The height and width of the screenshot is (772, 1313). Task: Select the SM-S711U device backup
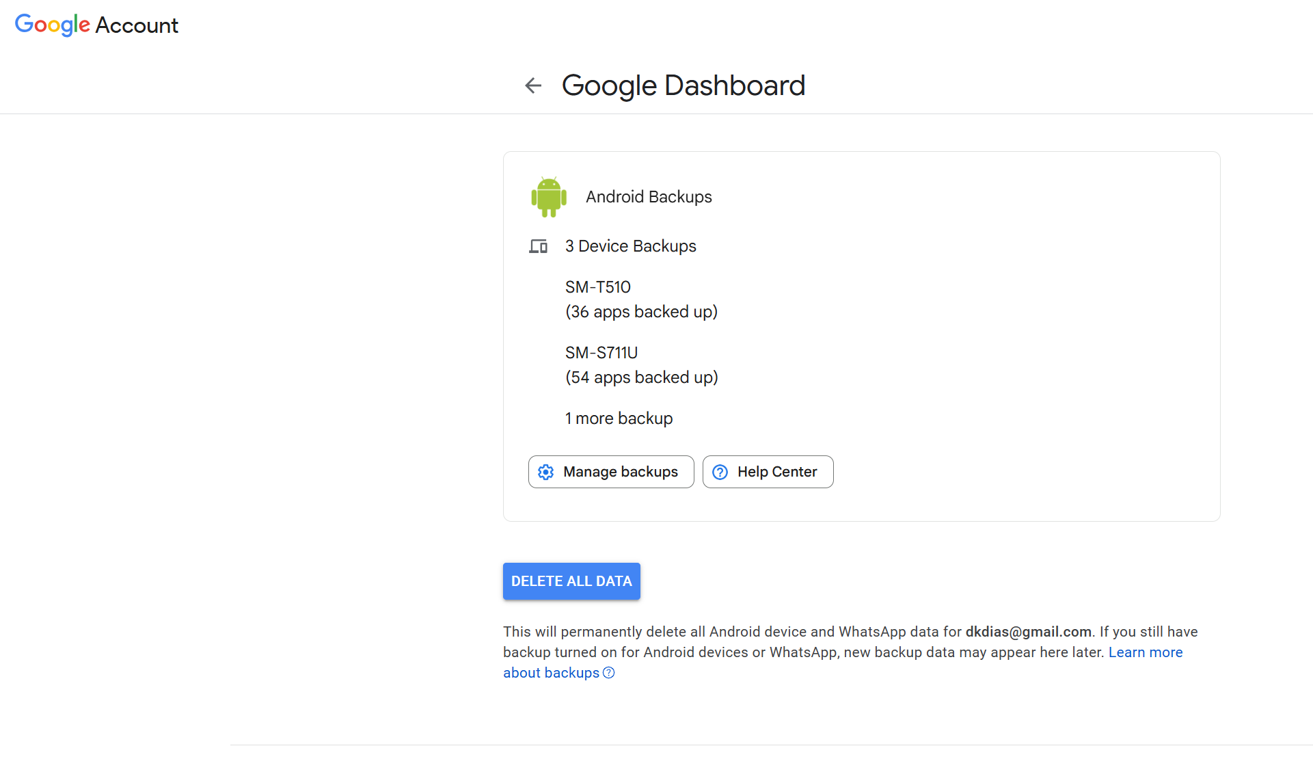pos(601,353)
